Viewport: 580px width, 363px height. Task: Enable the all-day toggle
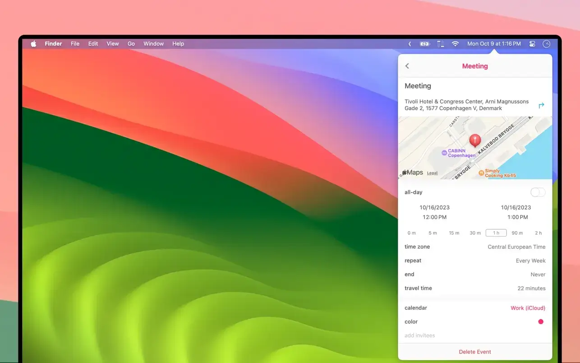(x=538, y=192)
